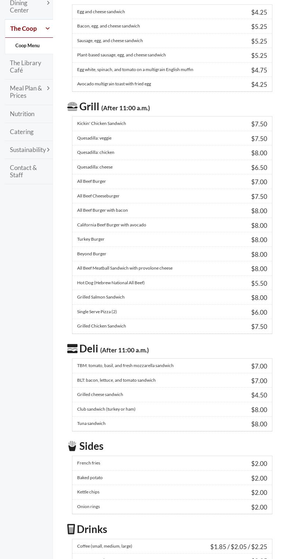287x559 pixels.
Task: Go to the Nutrition page
Action: click(22, 114)
